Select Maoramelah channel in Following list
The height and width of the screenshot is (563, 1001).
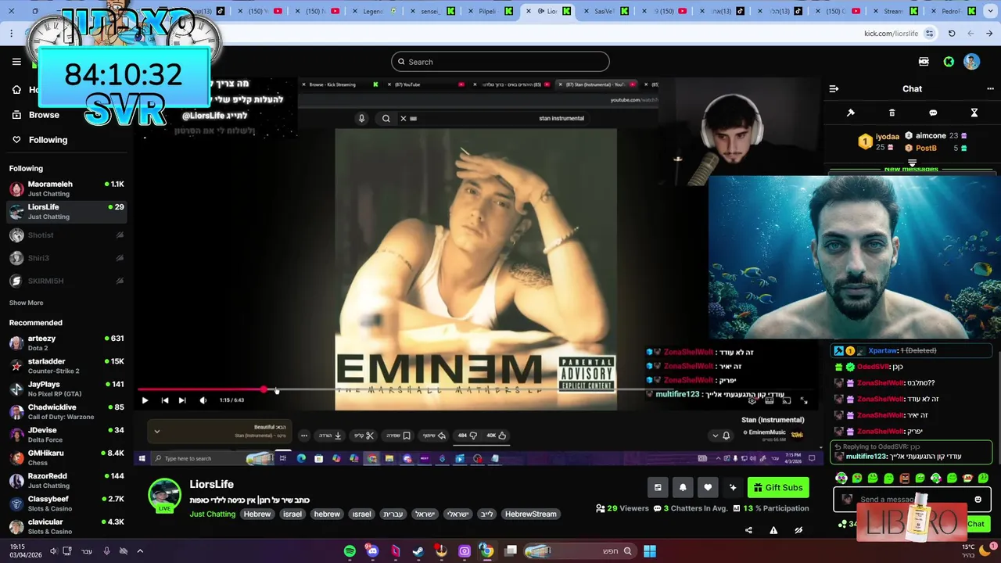coord(66,188)
